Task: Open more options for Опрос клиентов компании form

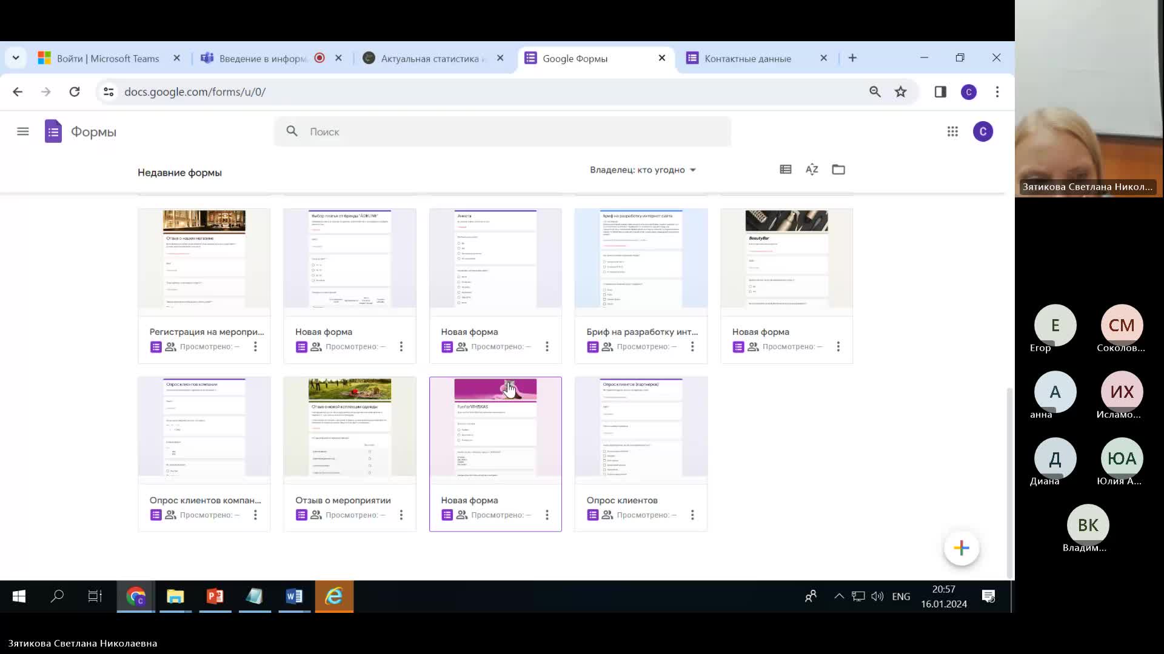Action: click(255, 515)
